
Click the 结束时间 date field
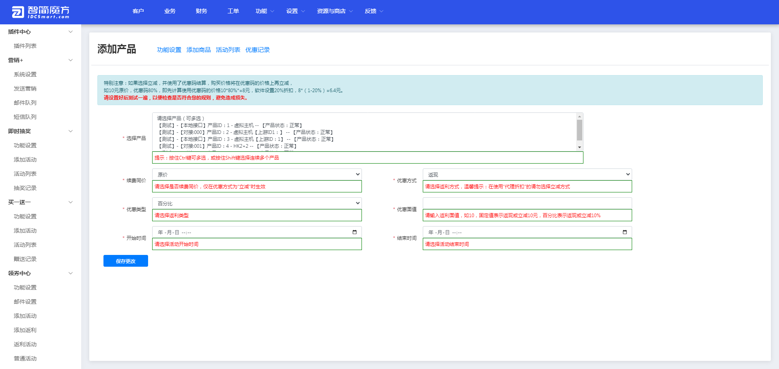[x=527, y=232]
